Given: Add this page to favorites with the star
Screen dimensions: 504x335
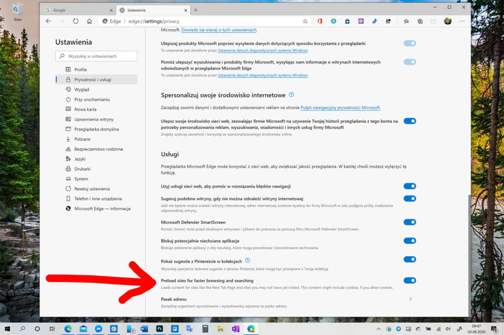Looking at the screenshot, I should 305,21.
